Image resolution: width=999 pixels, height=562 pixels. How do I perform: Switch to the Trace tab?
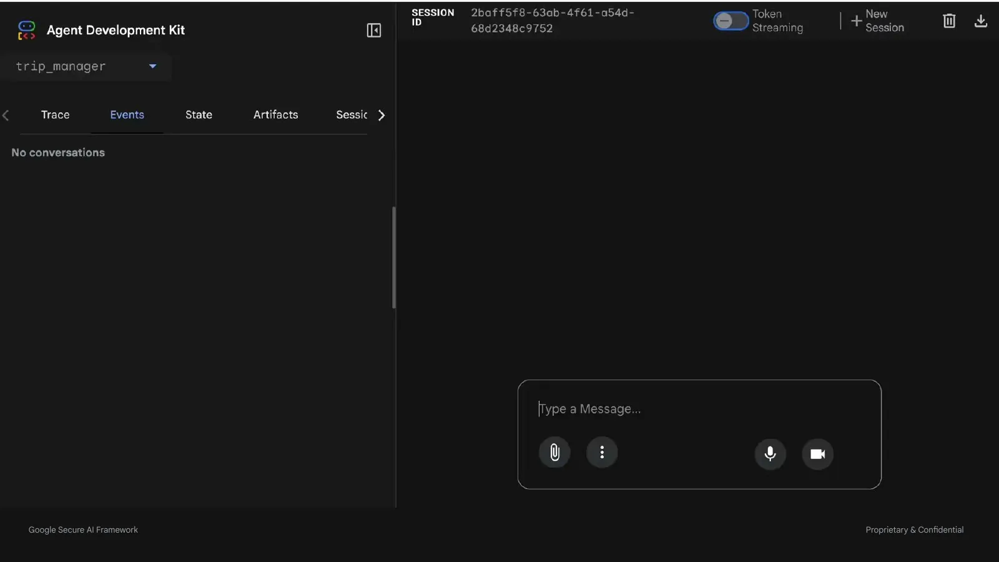pyautogui.click(x=56, y=115)
